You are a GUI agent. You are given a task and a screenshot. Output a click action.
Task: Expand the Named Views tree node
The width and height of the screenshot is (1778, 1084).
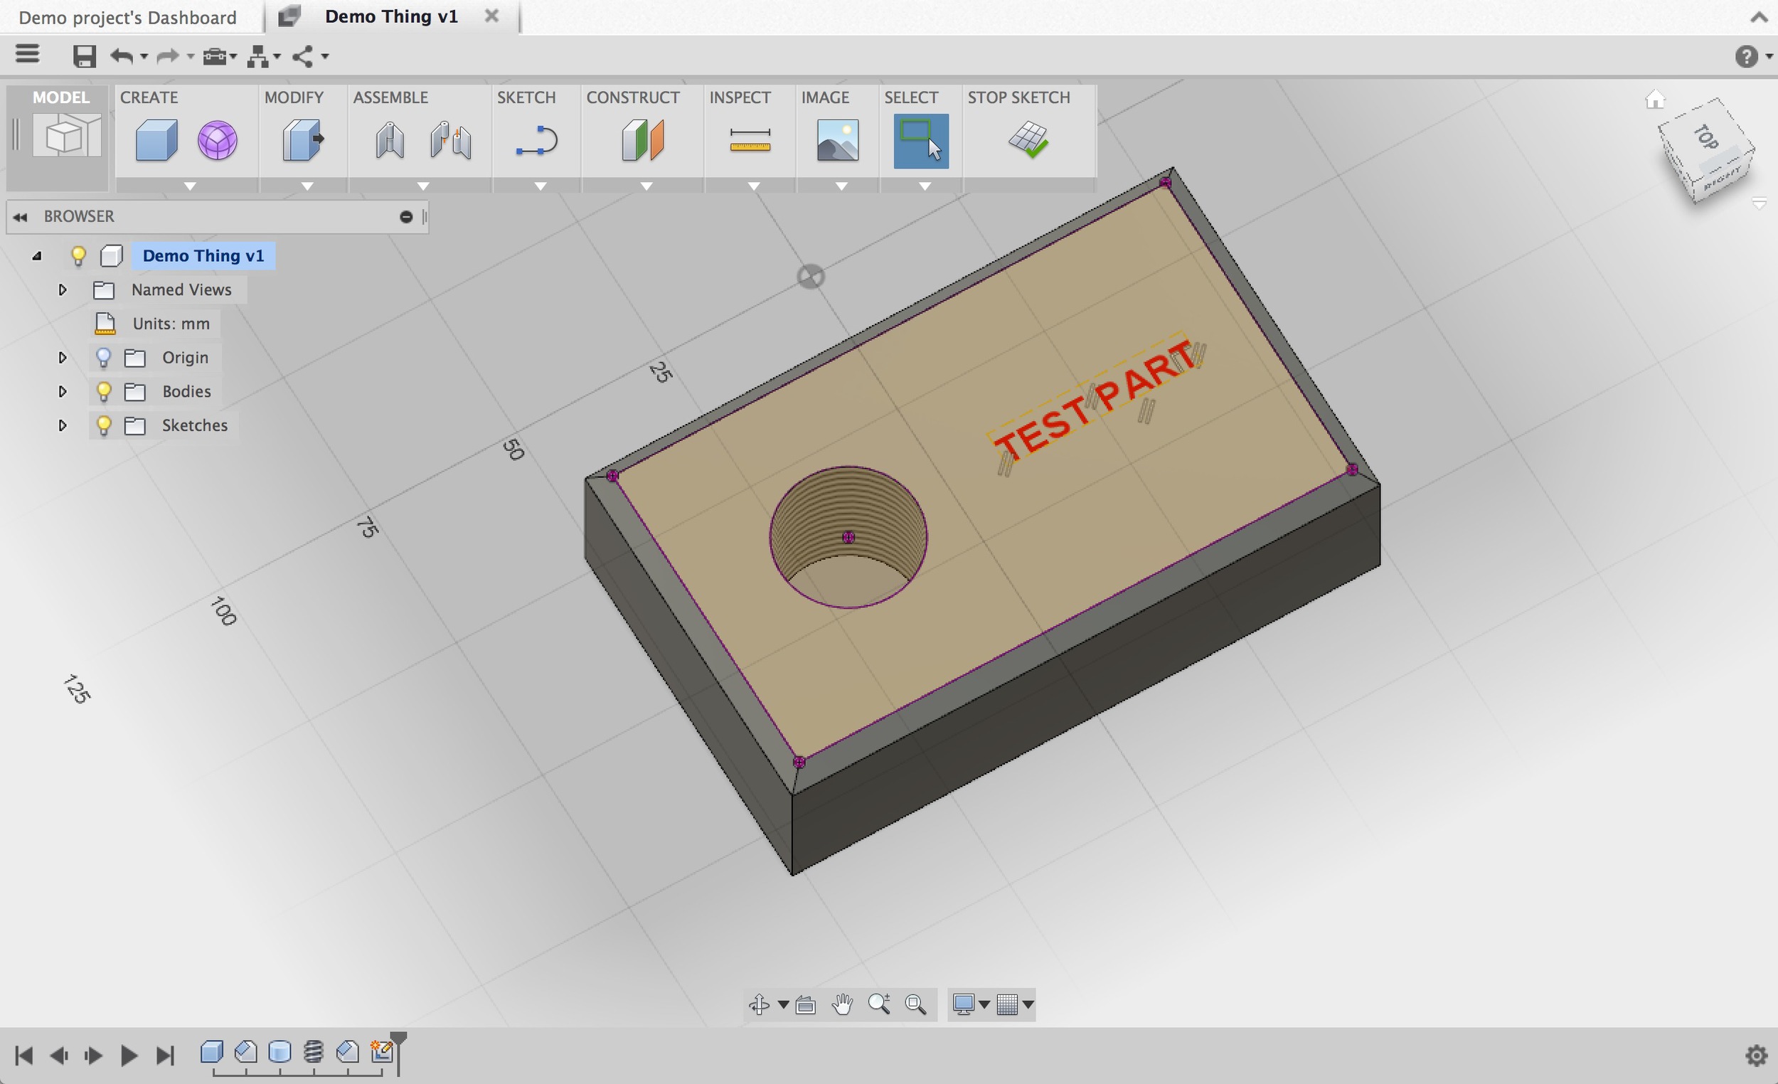point(63,289)
